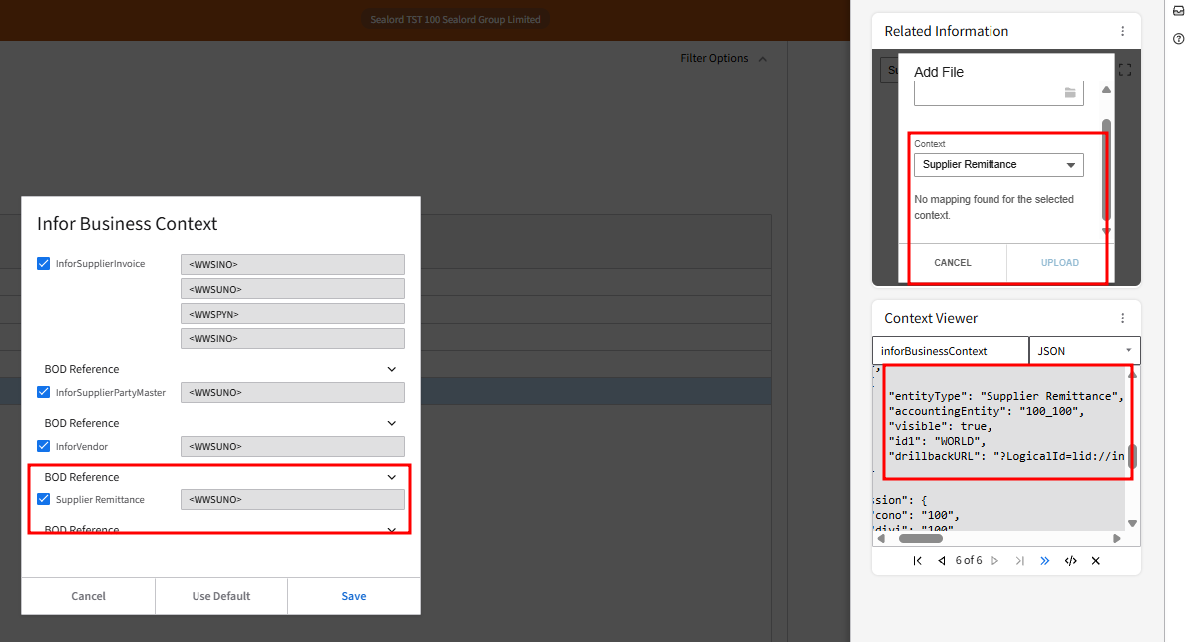Click UPLOAD in Add File dialog
The width and height of the screenshot is (1189, 642).
pos(1060,263)
